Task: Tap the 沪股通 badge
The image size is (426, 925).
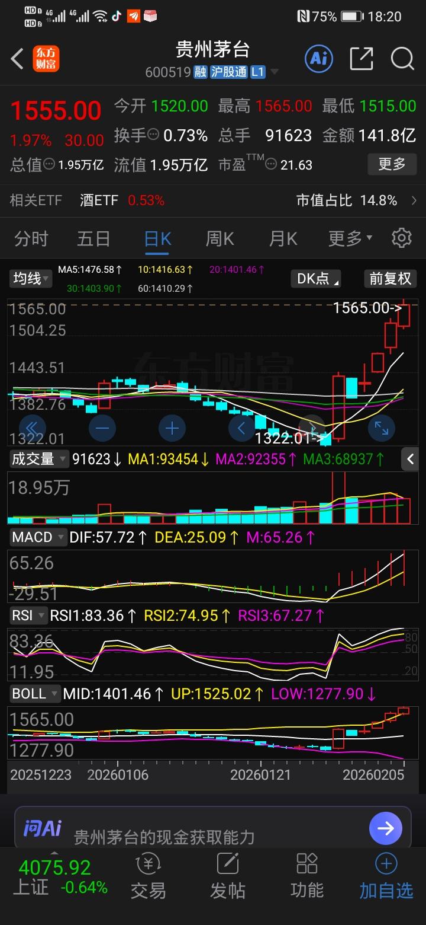Action: 228,72
